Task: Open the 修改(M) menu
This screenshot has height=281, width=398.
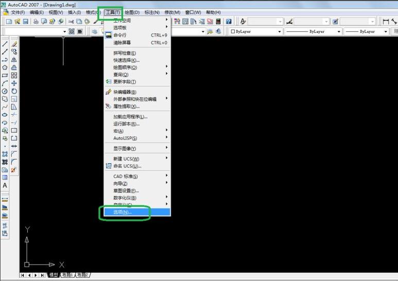Action: (172, 12)
